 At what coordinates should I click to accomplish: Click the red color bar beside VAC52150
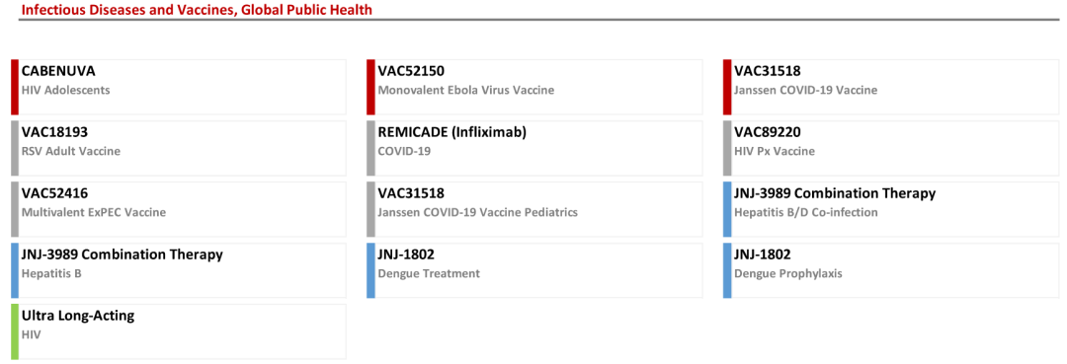370,87
